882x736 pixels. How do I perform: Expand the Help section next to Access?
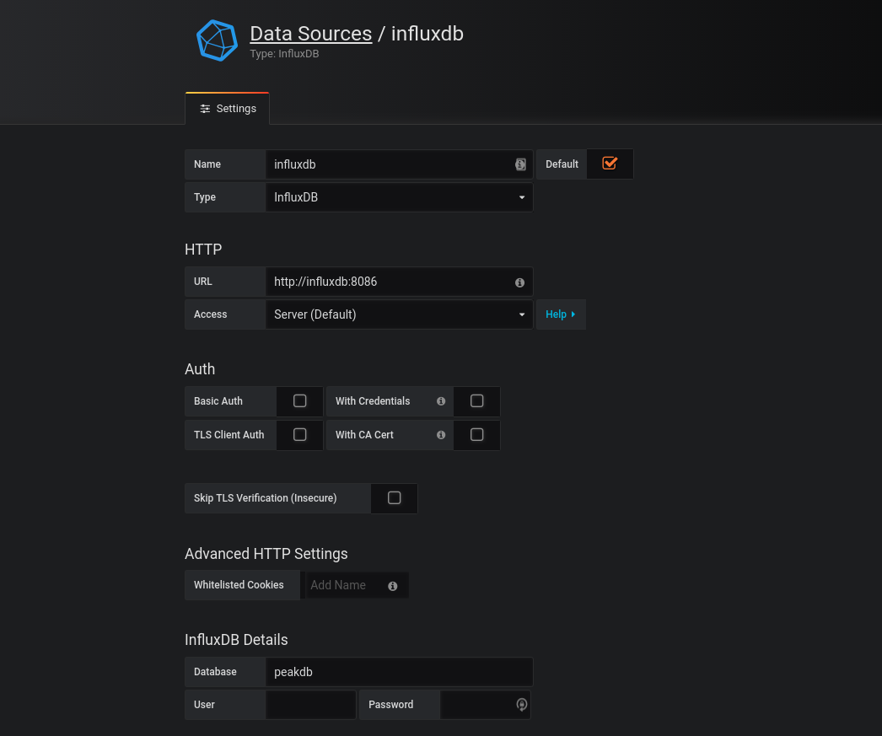(x=561, y=314)
